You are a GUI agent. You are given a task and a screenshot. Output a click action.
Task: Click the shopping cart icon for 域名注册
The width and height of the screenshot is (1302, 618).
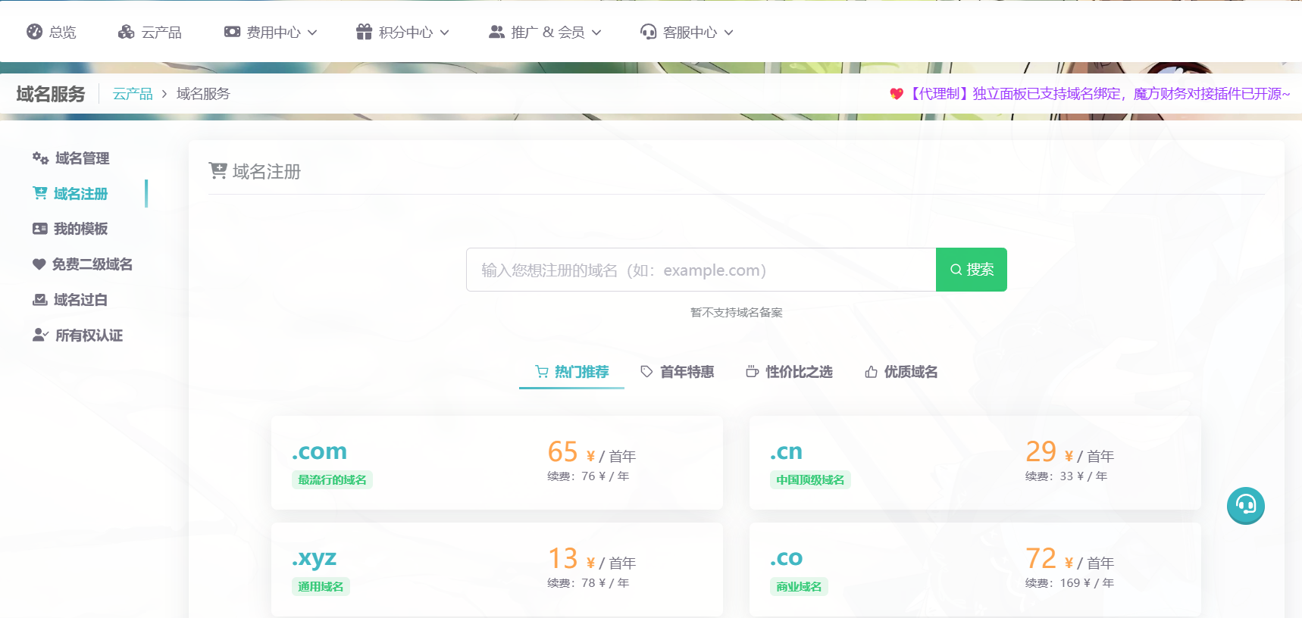click(x=40, y=194)
